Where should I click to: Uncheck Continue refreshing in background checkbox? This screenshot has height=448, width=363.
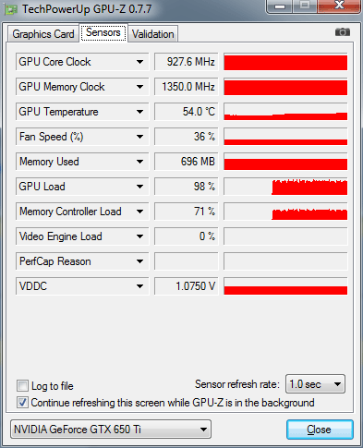click(x=22, y=402)
